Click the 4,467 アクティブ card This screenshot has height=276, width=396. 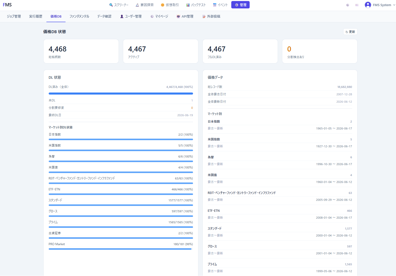pos(161,51)
